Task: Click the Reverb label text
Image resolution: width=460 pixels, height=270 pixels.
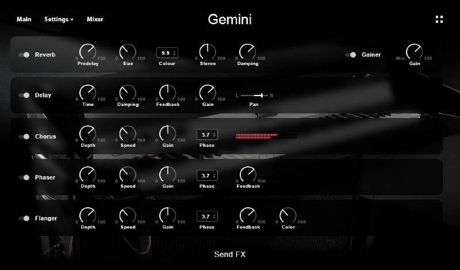Action: click(x=45, y=55)
